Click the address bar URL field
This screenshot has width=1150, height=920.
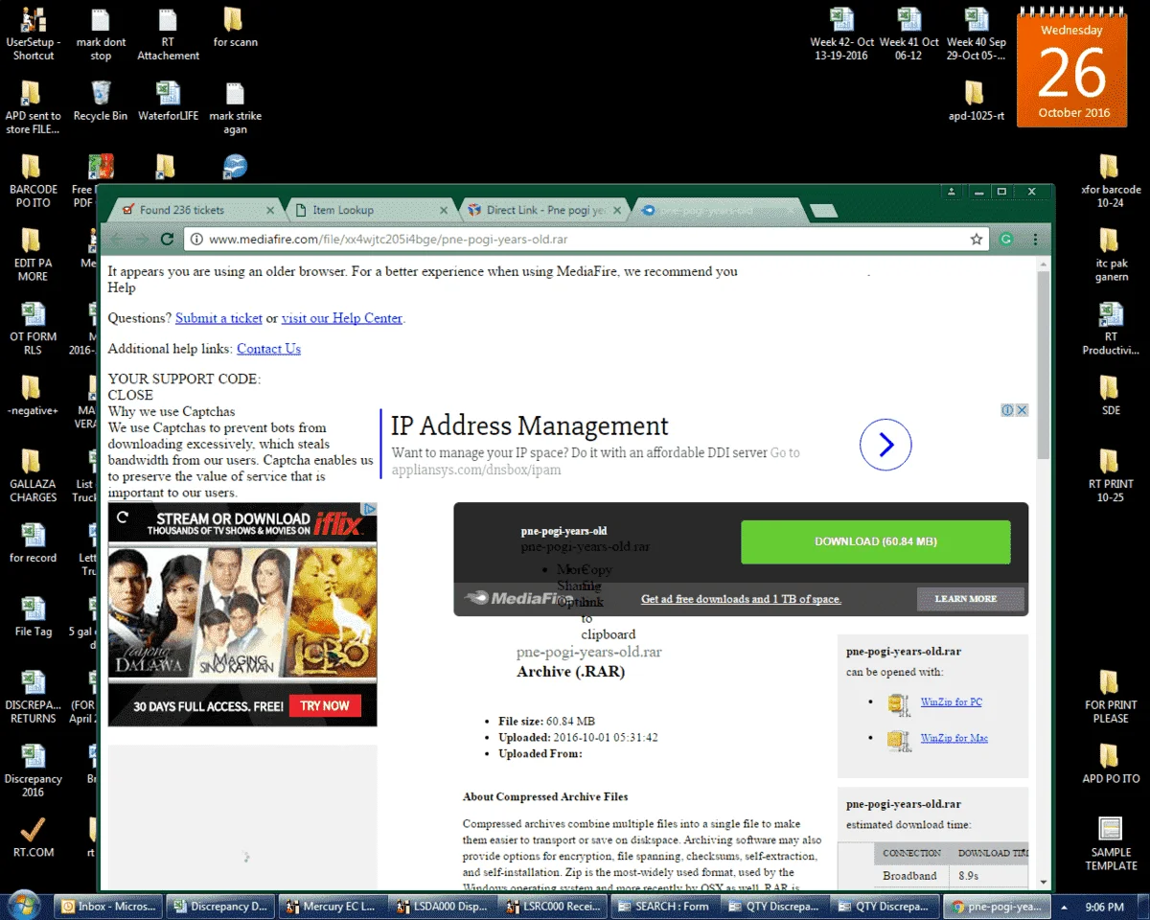pos(585,240)
